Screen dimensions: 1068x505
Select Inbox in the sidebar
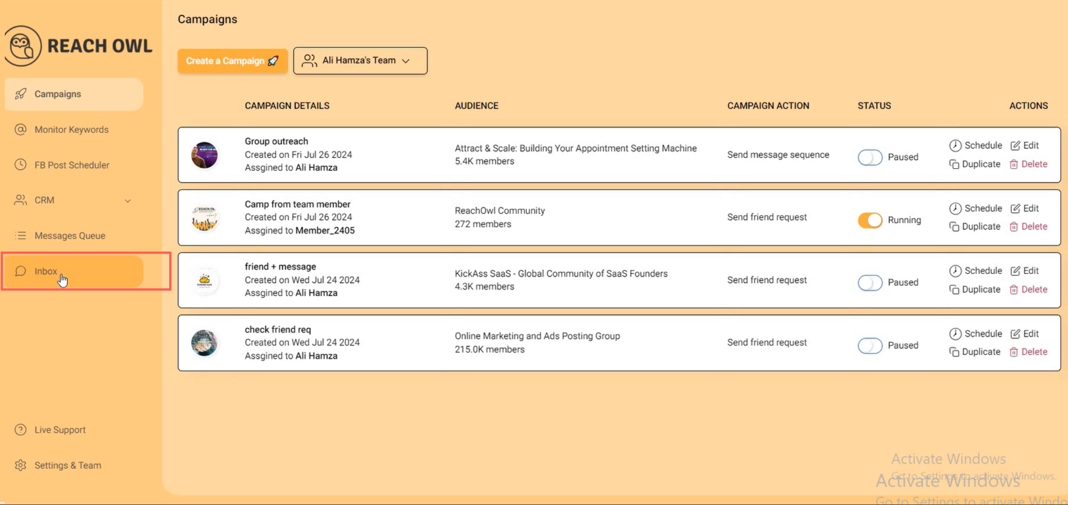[74, 271]
